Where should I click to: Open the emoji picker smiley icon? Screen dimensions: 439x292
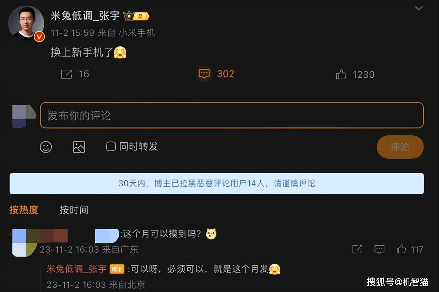(x=46, y=147)
